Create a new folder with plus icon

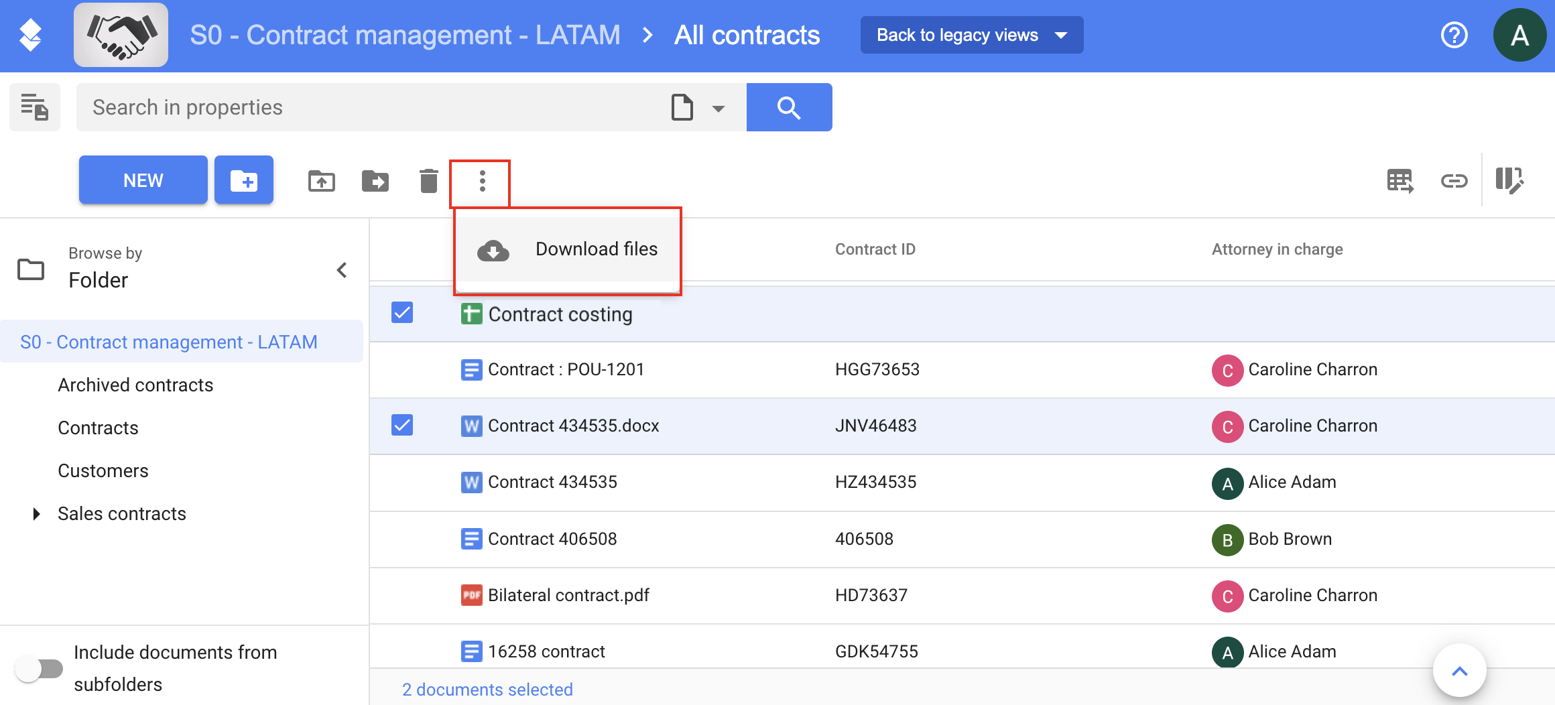coord(244,180)
